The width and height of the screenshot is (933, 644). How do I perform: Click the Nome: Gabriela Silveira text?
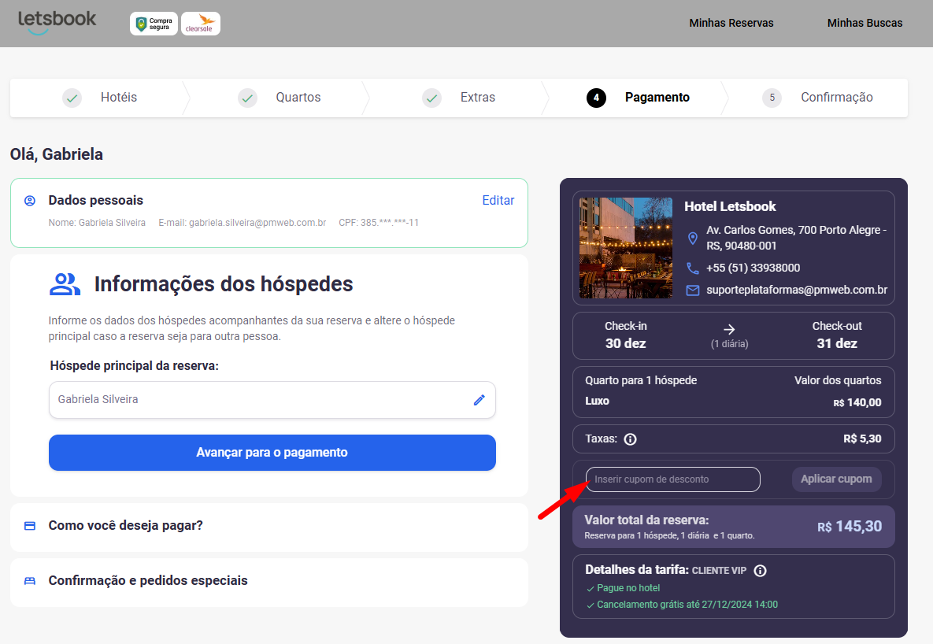pos(97,224)
